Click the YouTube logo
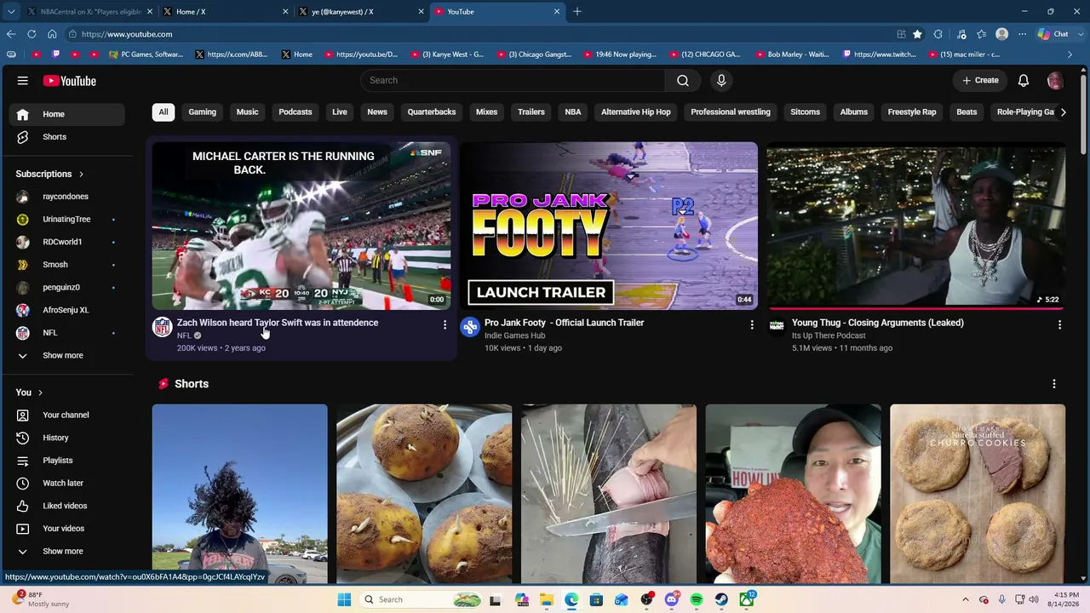This screenshot has width=1090, height=613. pyautogui.click(x=70, y=81)
